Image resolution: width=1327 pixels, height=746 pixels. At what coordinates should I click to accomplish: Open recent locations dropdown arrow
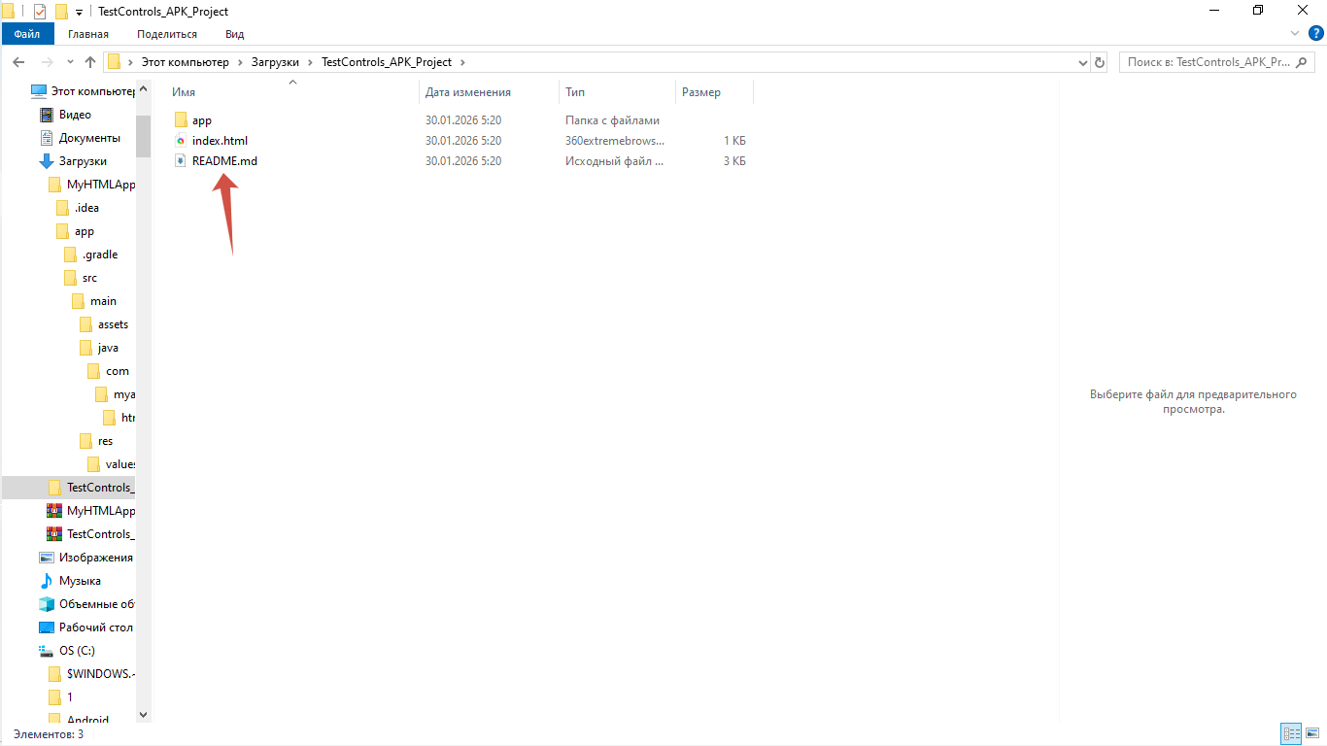(x=68, y=62)
